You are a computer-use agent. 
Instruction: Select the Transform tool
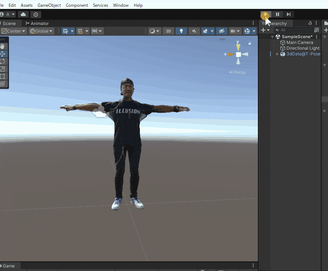pos(3,84)
